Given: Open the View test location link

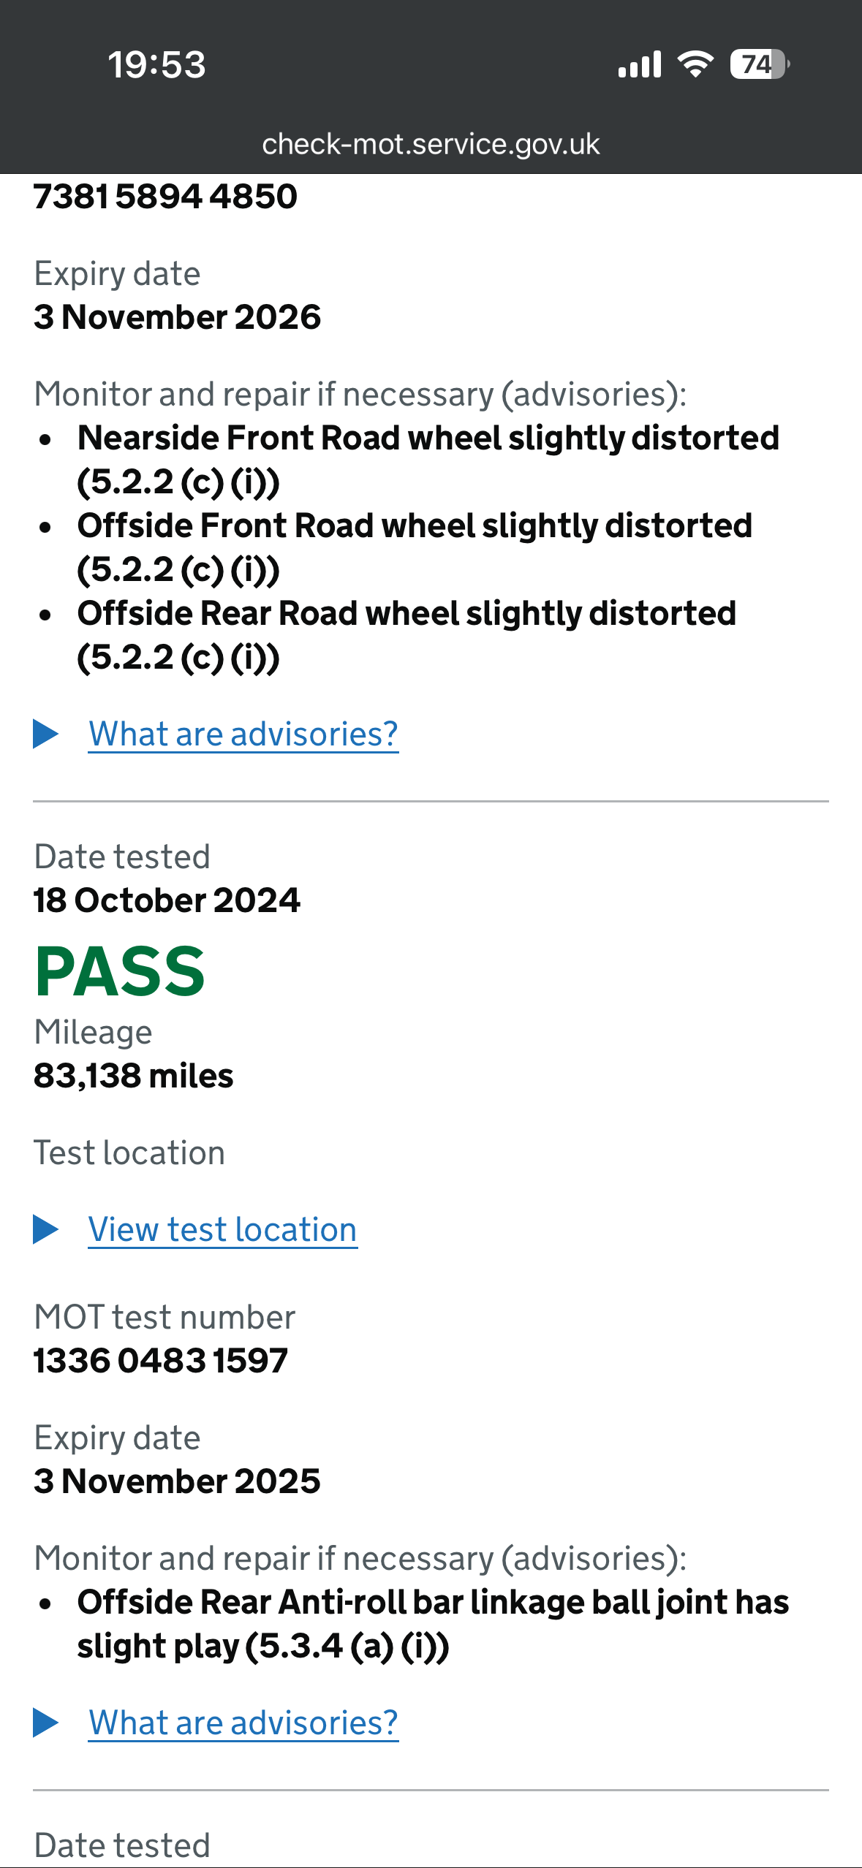Looking at the screenshot, I should (x=222, y=1229).
